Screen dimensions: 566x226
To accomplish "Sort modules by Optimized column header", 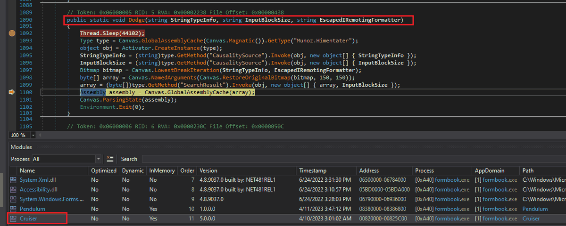I will click(x=103, y=170).
